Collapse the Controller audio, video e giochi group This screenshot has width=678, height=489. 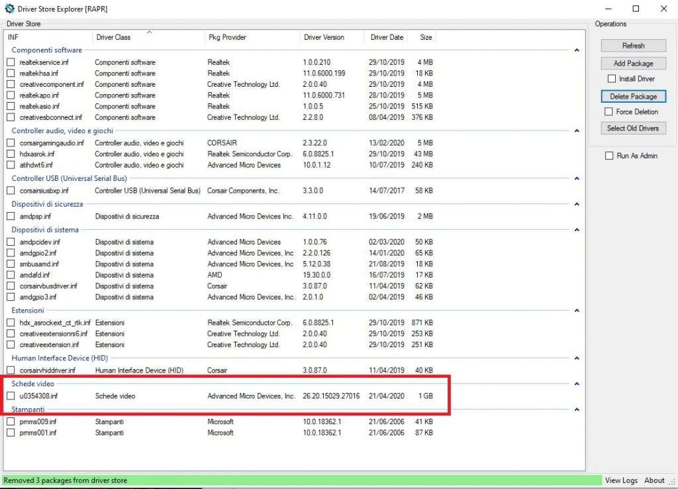point(577,131)
